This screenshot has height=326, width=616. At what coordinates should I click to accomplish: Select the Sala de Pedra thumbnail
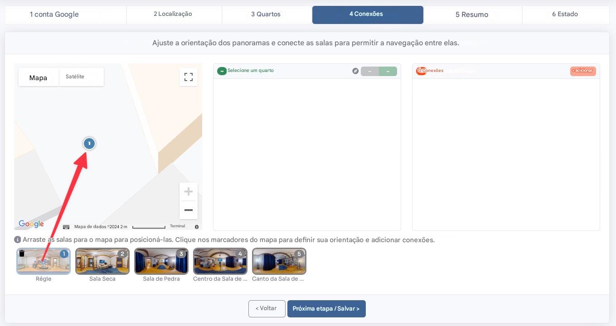161,261
